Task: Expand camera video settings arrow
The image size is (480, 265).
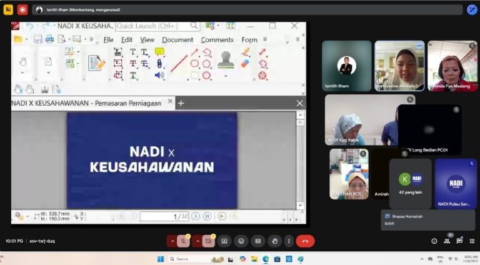Action: pos(197,241)
